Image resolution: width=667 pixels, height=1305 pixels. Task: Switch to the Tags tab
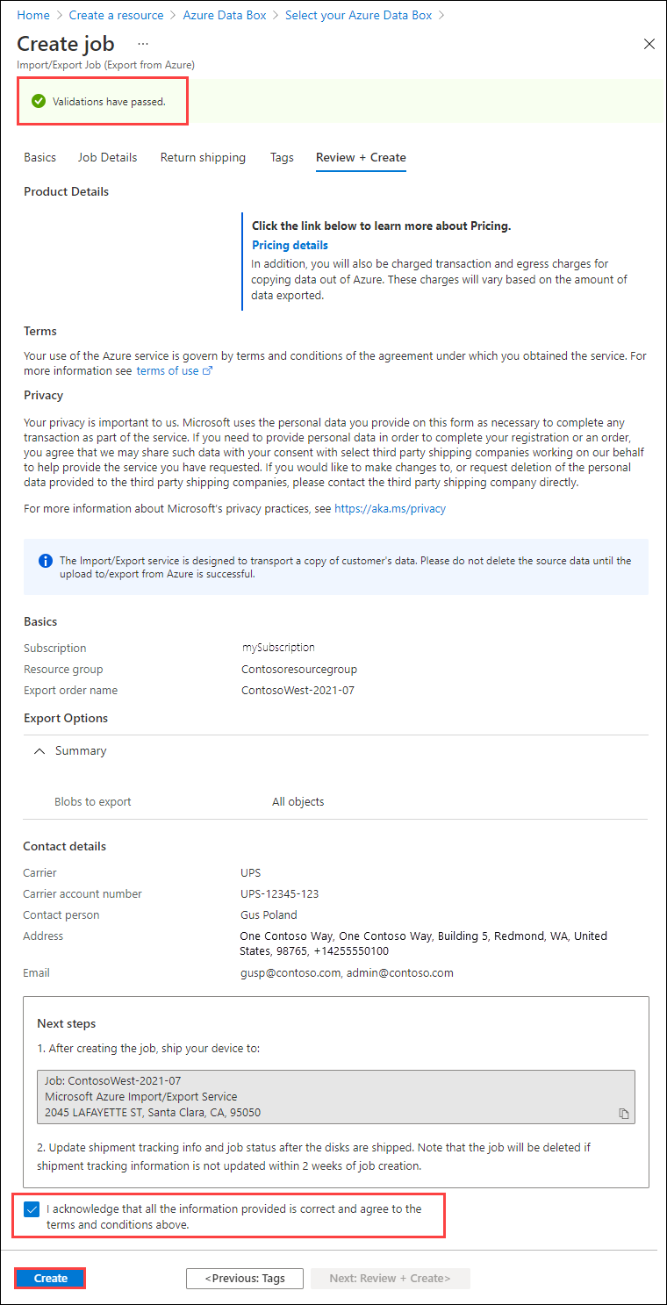coord(282,157)
